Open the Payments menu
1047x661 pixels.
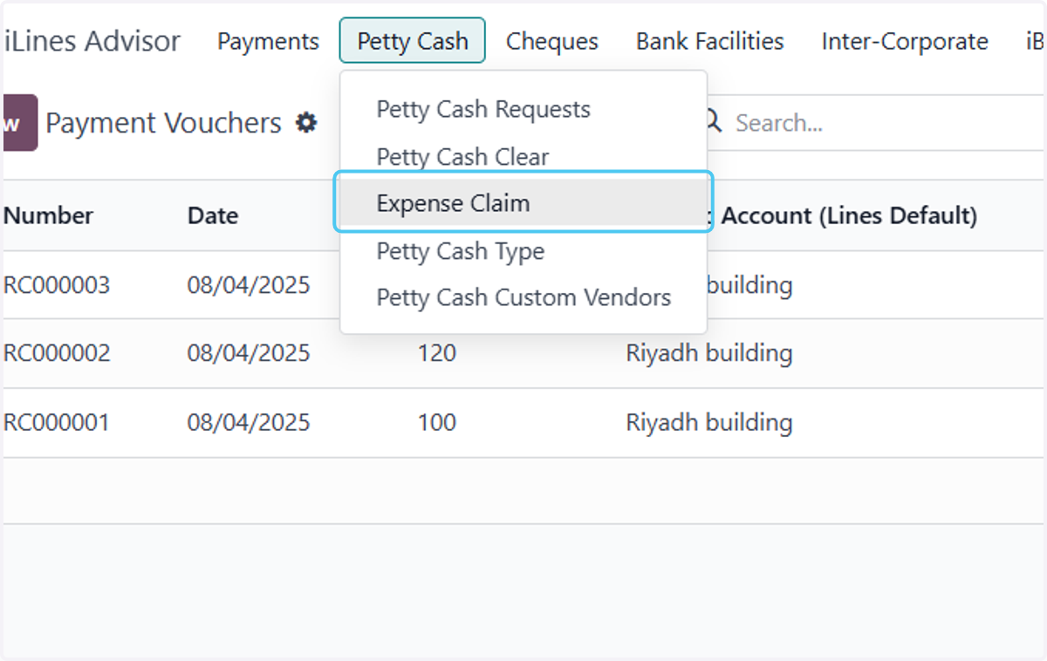(x=269, y=41)
